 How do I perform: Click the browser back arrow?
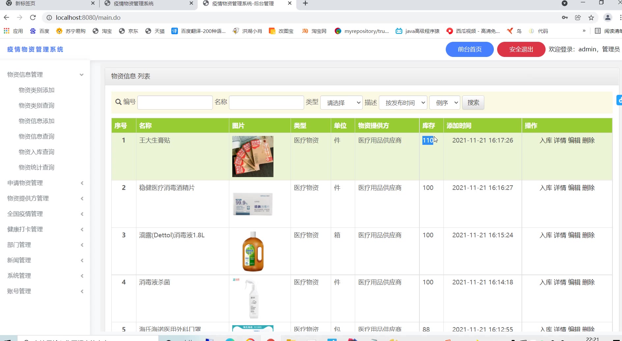(x=7, y=17)
